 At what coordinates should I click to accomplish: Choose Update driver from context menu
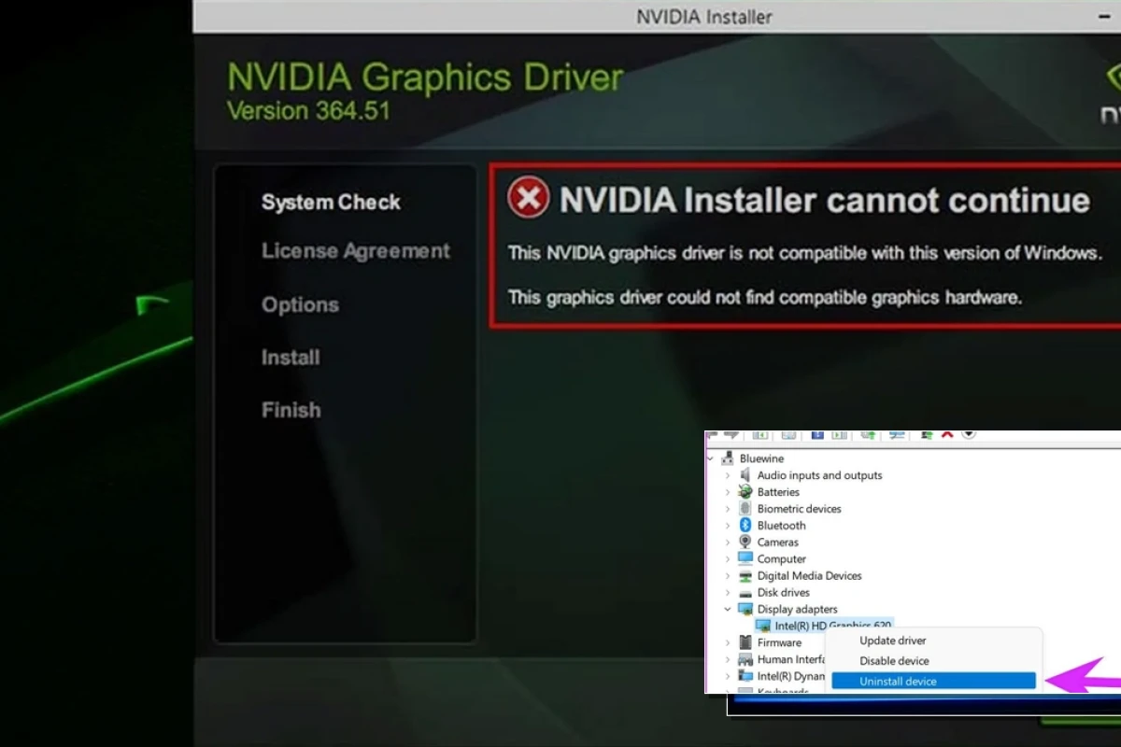click(x=933, y=641)
